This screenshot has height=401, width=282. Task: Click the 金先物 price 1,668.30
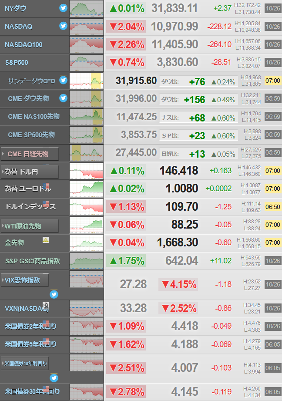coord(178,243)
